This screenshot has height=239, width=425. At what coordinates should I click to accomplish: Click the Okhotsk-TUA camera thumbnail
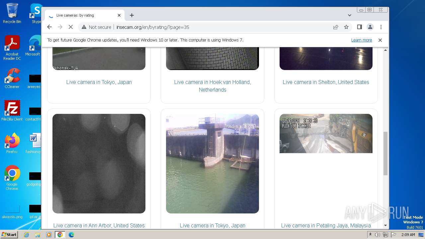(x=99, y=58)
